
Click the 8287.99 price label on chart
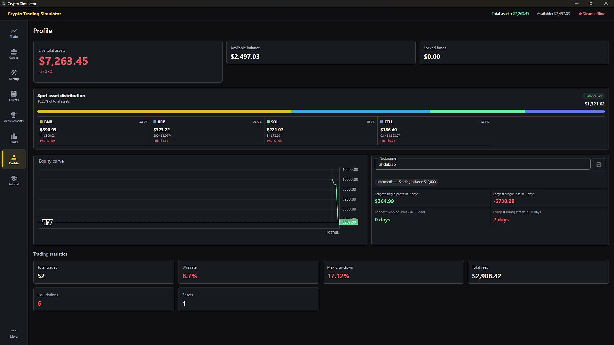(x=349, y=222)
